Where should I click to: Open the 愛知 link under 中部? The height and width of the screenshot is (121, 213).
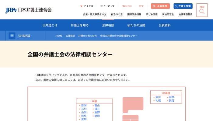pyautogui.click(x=84, y=119)
